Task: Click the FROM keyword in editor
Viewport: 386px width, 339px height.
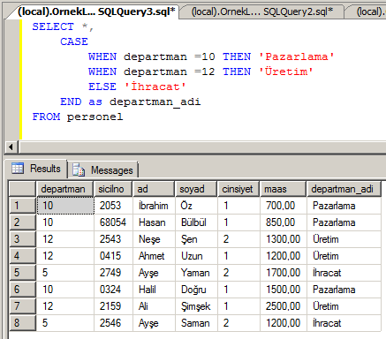Action: pyautogui.click(x=46, y=117)
